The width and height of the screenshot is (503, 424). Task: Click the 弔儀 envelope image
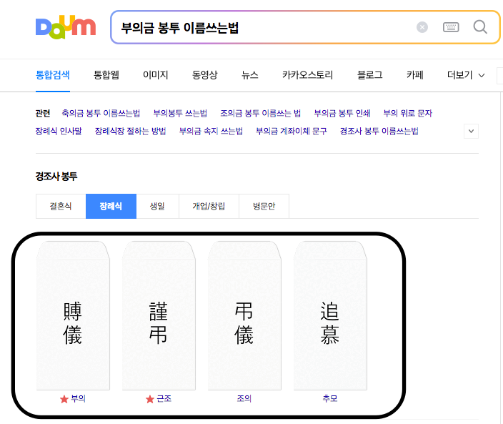[x=244, y=316]
